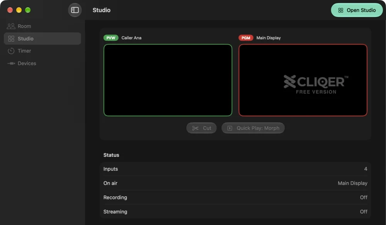The height and width of the screenshot is (225, 386).
Task: Click the Streaming row label
Action: [x=115, y=212]
